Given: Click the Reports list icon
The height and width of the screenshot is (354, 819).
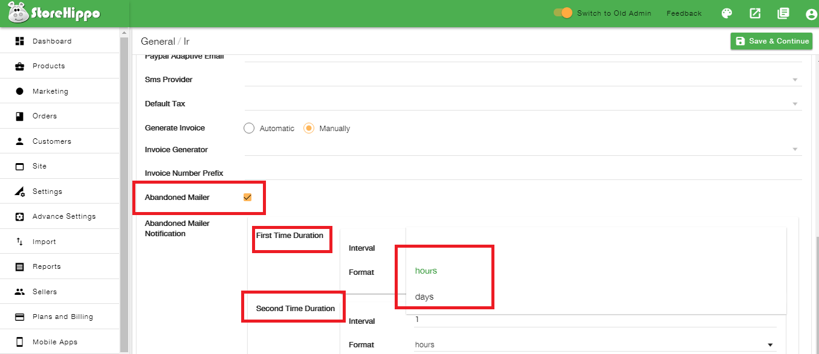Looking at the screenshot, I should 19,266.
